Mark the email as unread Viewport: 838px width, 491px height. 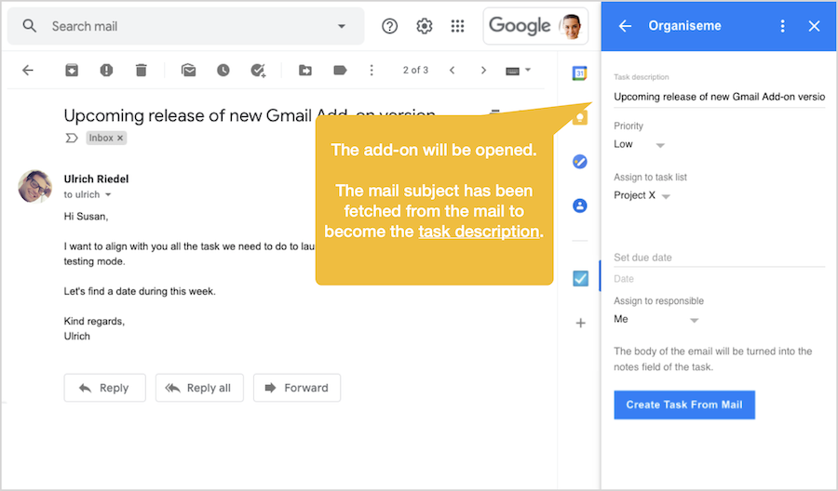(188, 70)
